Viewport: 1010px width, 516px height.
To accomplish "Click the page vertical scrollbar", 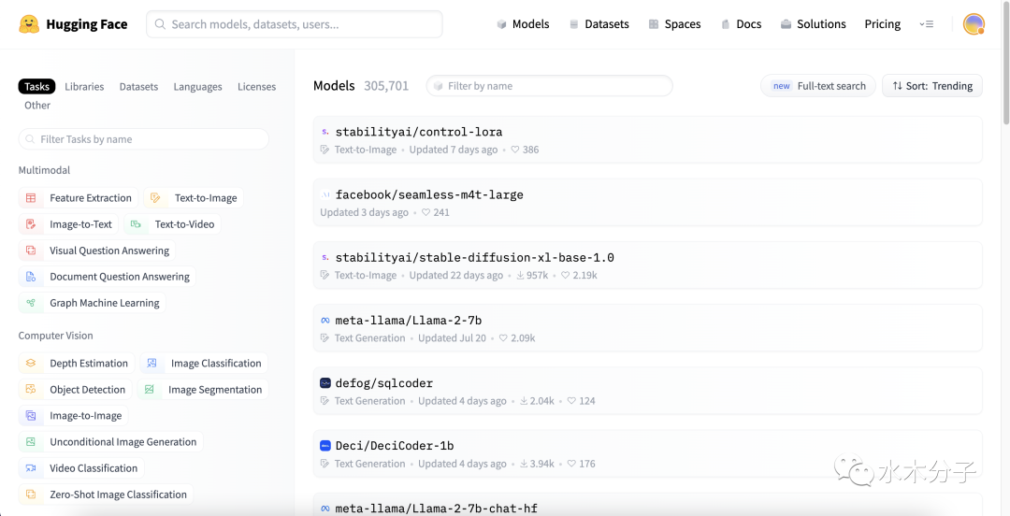I will [x=1006, y=64].
